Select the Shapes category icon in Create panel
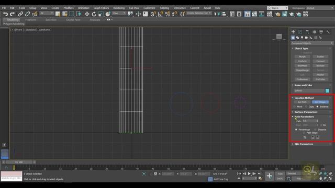The width and height of the screenshot is (335, 188). click(x=297, y=38)
